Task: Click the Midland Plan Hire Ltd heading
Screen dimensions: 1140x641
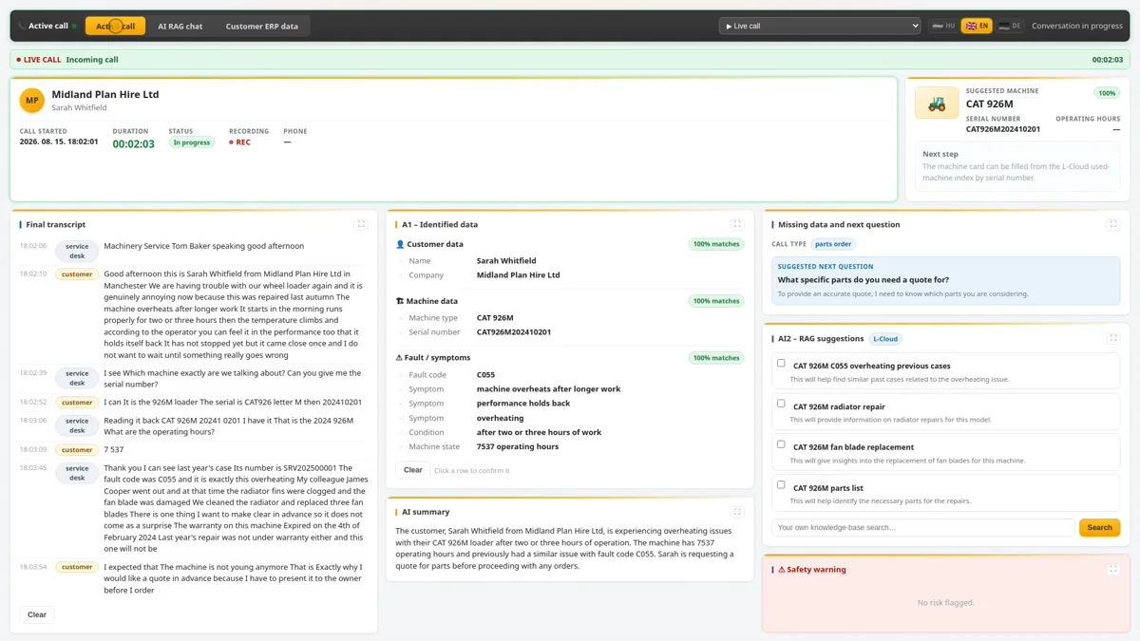Action: click(105, 94)
